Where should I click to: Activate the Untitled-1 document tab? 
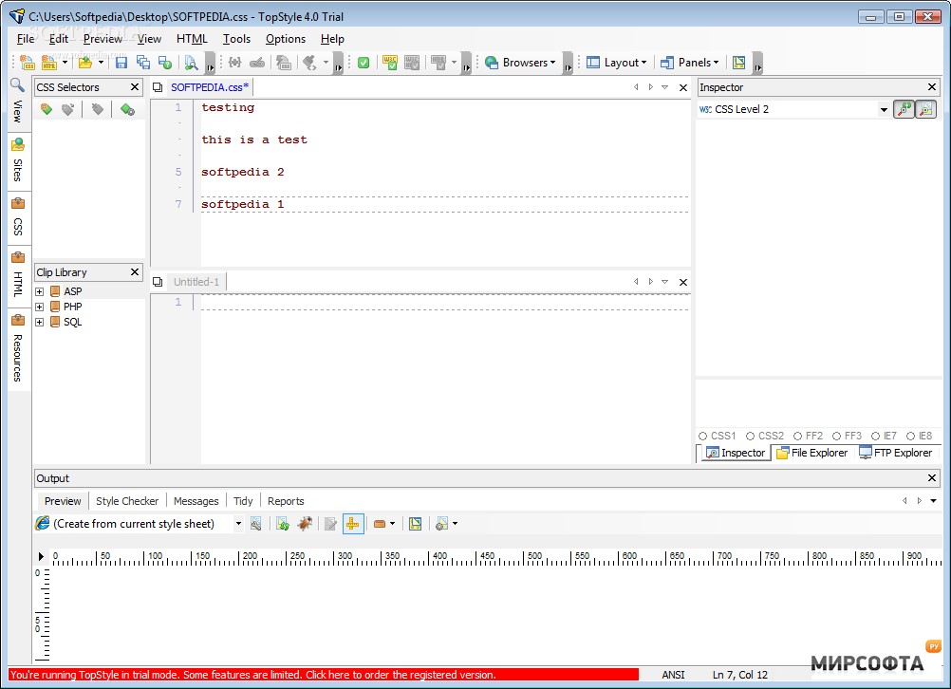point(196,282)
